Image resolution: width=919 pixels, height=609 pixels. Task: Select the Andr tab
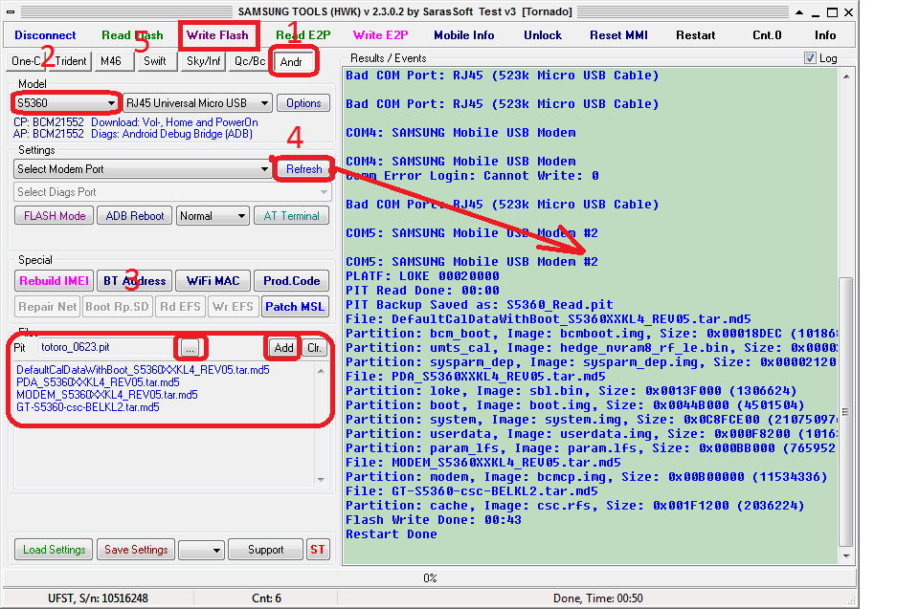(291, 61)
